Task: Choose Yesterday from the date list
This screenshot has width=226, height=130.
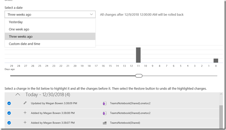Action: click(50, 22)
